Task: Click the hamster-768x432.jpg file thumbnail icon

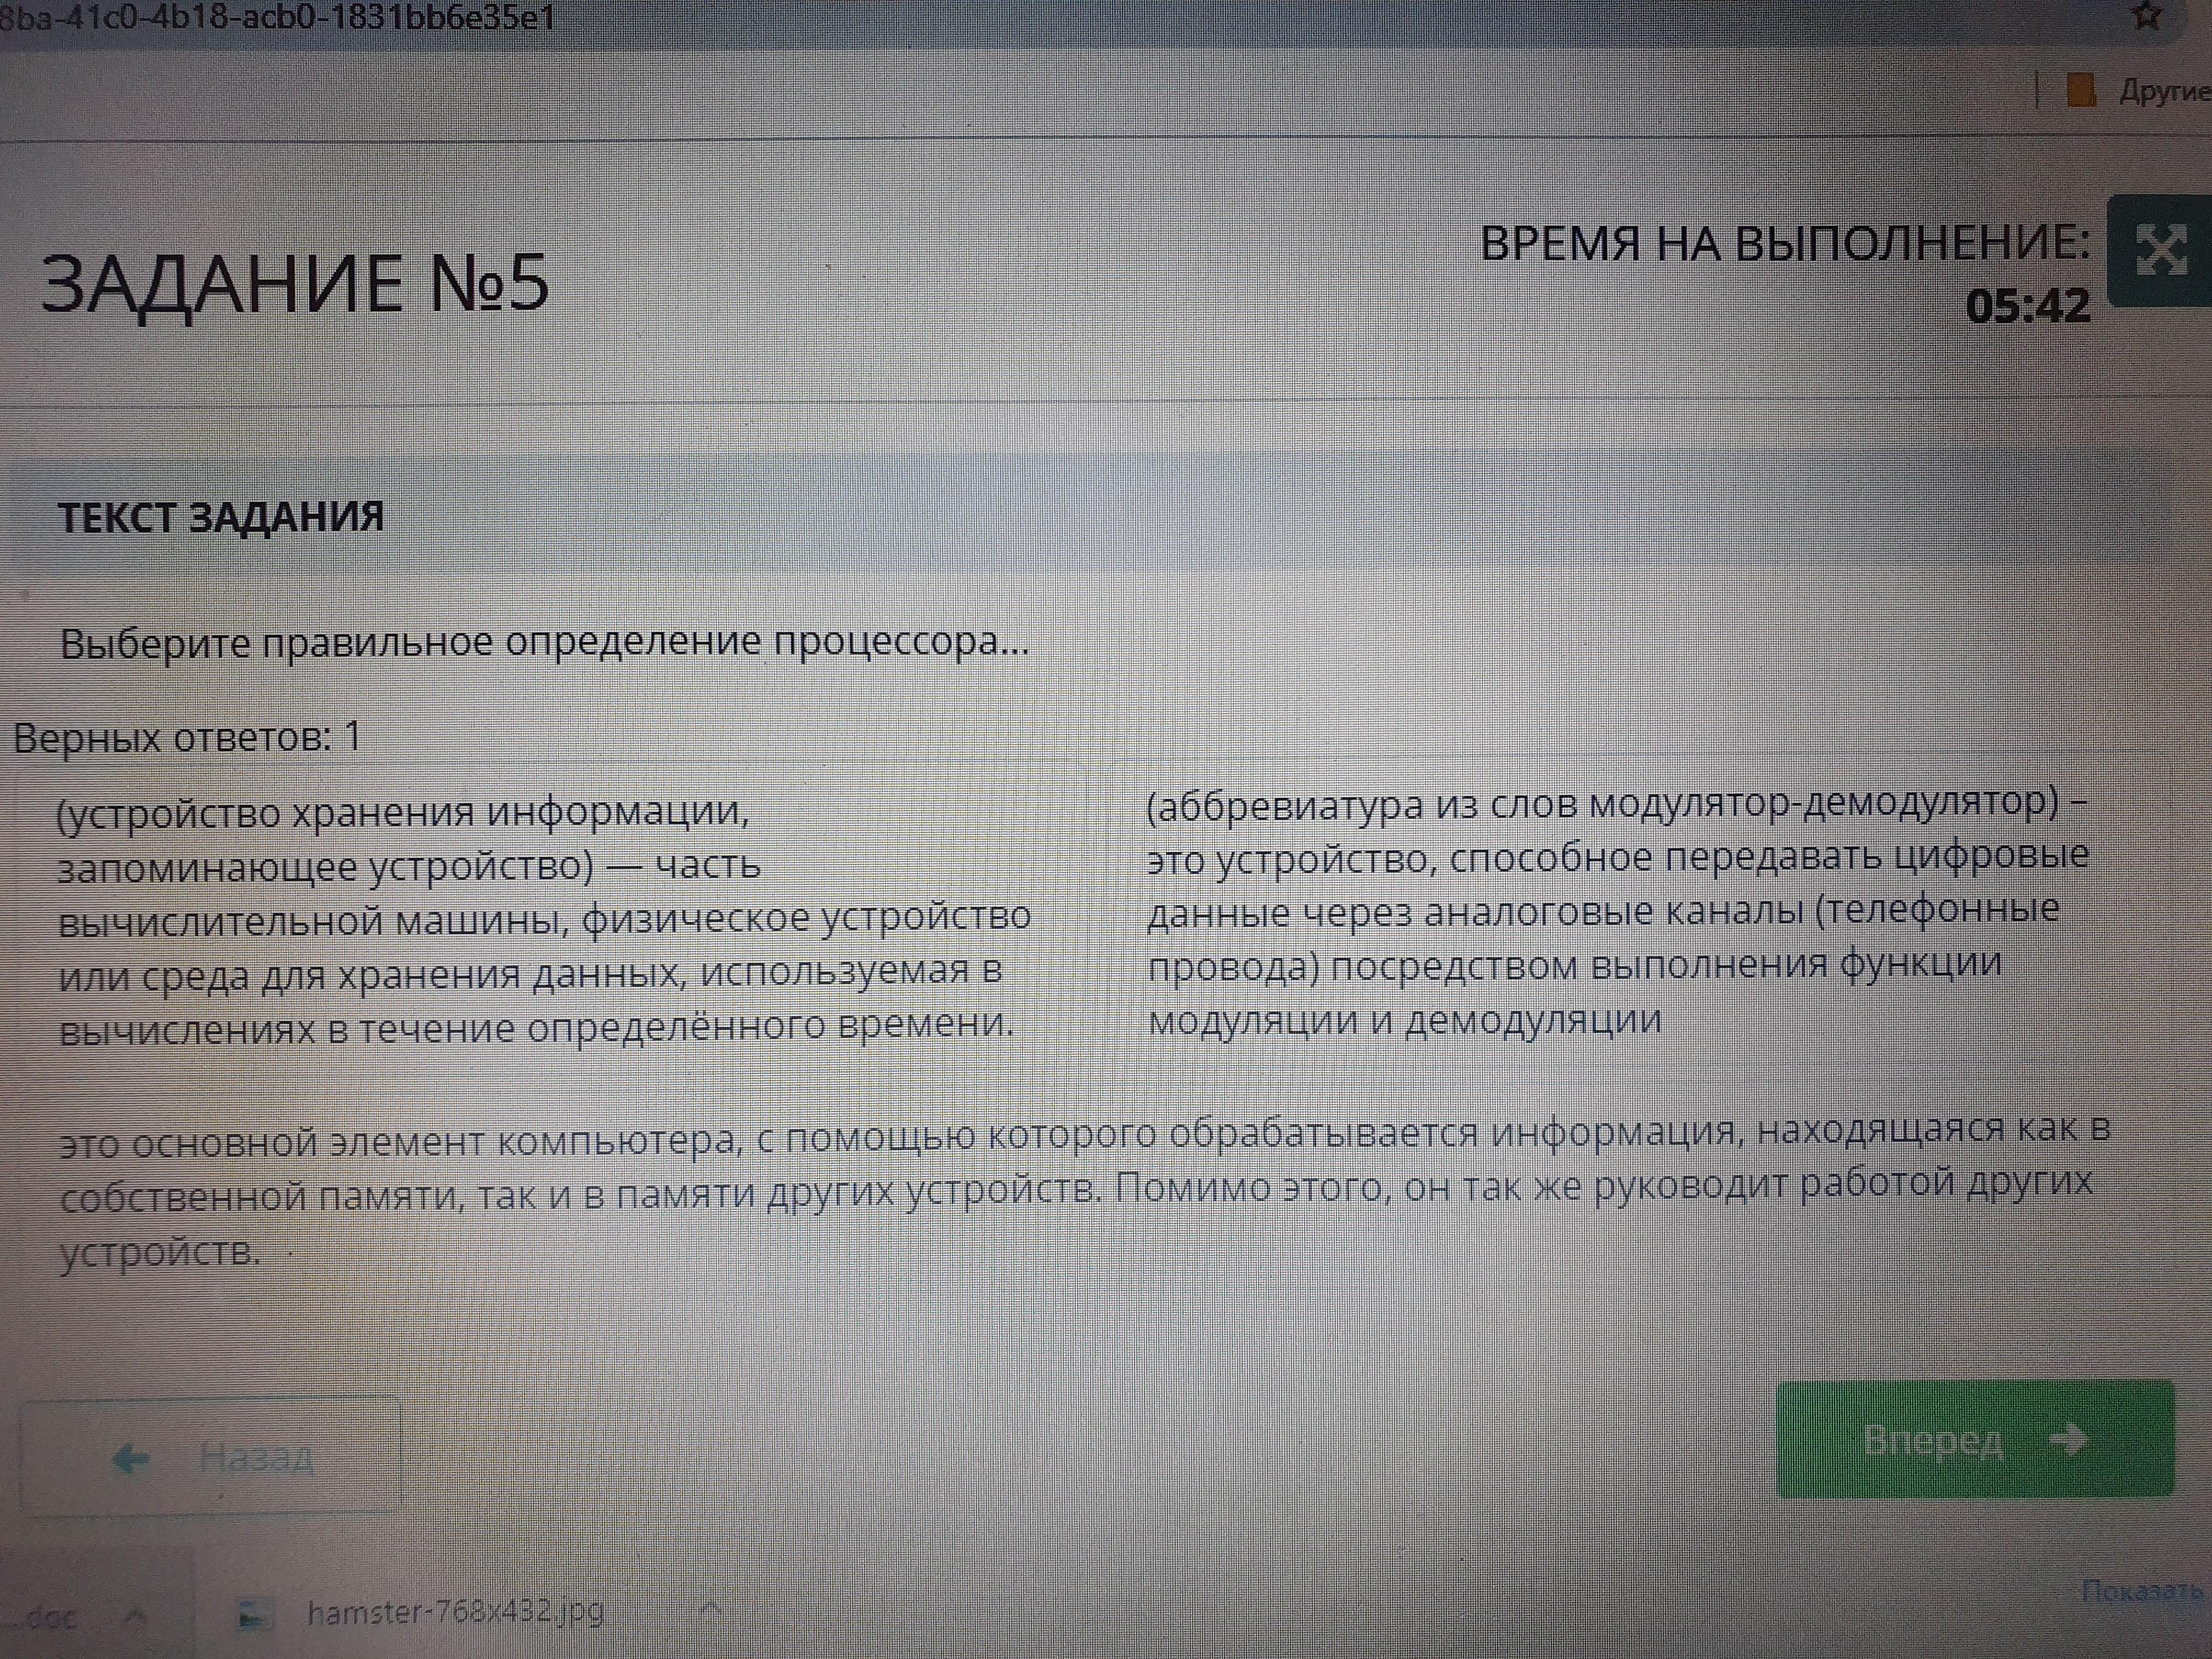Action: tap(254, 1614)
